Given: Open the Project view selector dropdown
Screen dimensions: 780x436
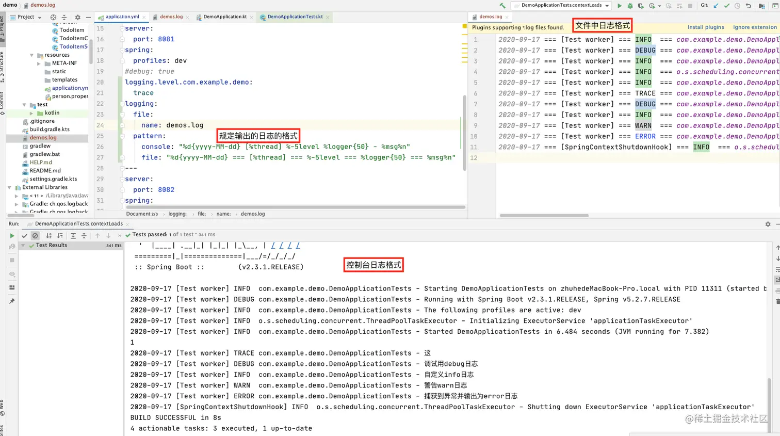Looking at the screenshot, I should tap(26, 17).
